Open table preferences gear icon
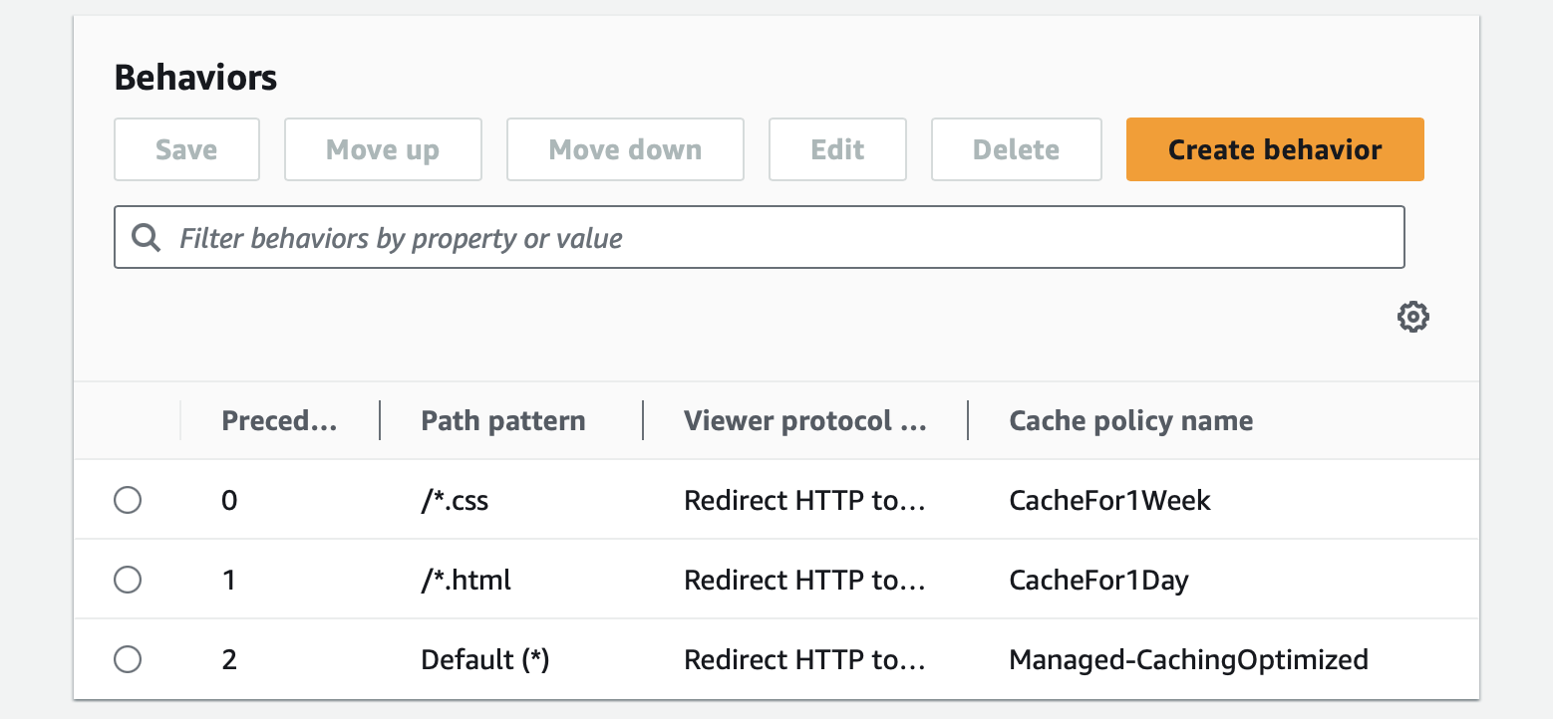The image size is (1553, 719). click(x=1412, y=318)
